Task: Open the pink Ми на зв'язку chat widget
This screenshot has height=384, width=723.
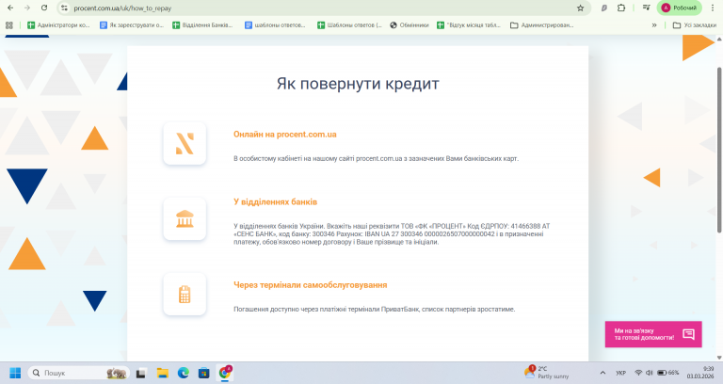Action: (x=653, y=334)
